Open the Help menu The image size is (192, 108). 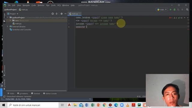tap(73, 5)
